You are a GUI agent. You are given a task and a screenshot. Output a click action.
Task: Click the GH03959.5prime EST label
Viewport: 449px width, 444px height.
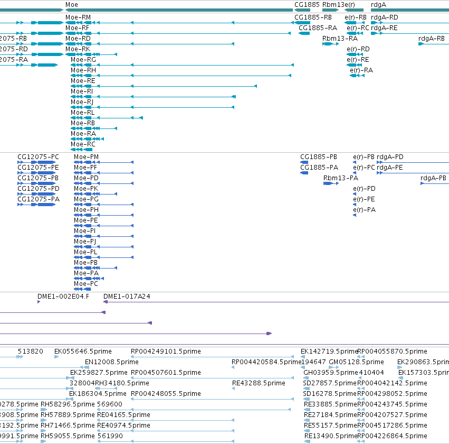click(x=331, y=373)
